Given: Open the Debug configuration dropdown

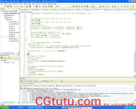Looking at the screenshot, I should (63, 6).
